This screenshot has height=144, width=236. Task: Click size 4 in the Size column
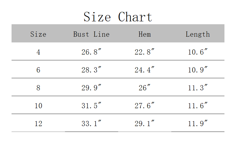38,52
